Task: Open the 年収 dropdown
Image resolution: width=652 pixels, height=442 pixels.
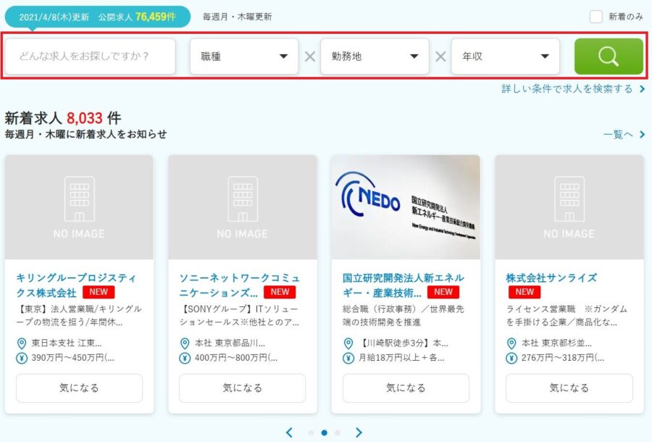Action: (x=505, y=56)
